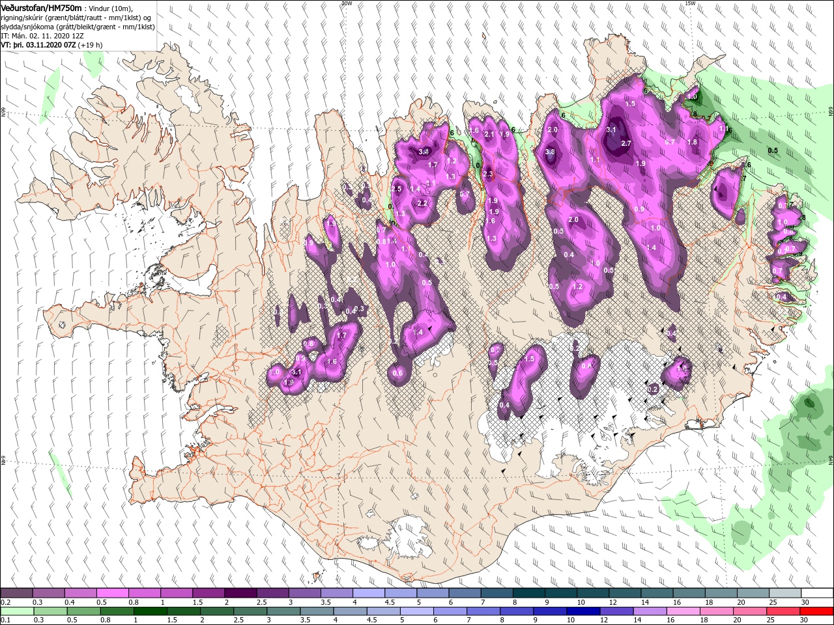Click the 0.1 label in the lower scale
The width and height of the screenshot is (834, 625).
coord(5,620)
